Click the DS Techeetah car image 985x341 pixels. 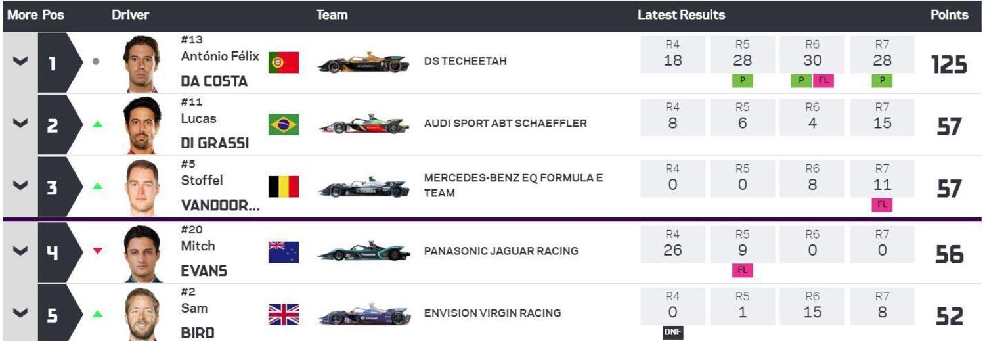[x=364, y=62]
